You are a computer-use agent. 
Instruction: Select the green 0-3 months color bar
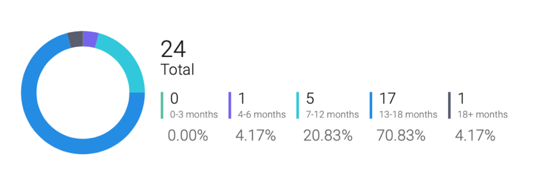click(163, 105)
